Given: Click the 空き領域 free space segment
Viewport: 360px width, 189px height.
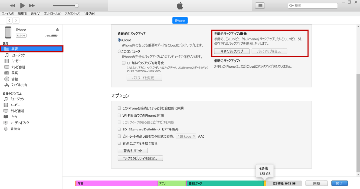Looking at the screenshot, I should click(284, 183).
